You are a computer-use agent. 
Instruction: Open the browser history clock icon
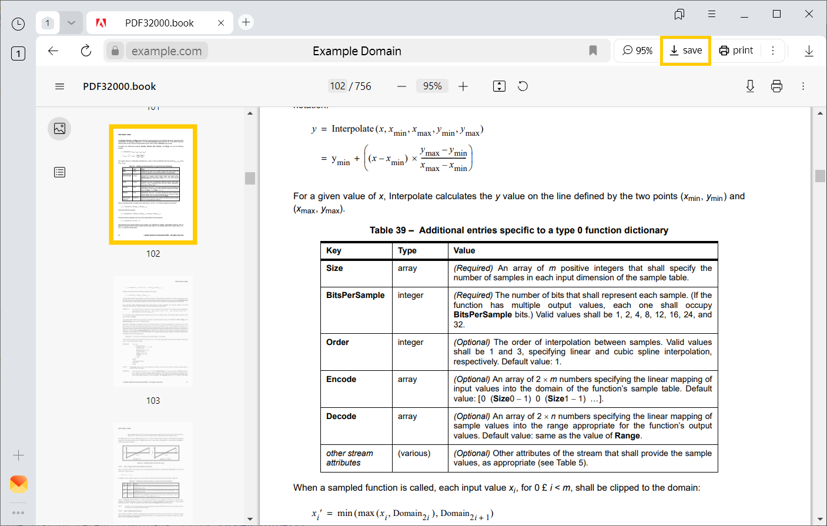[18, 24]
